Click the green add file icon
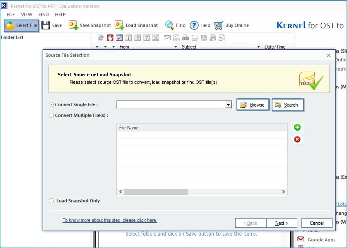This screenshot has height=248, width=347. (297, 127)
